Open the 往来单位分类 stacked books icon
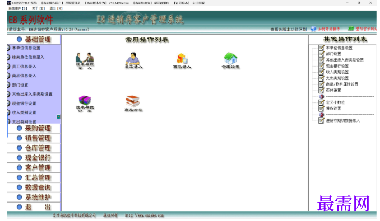This screenshot has height=221, width=380. 85,104
